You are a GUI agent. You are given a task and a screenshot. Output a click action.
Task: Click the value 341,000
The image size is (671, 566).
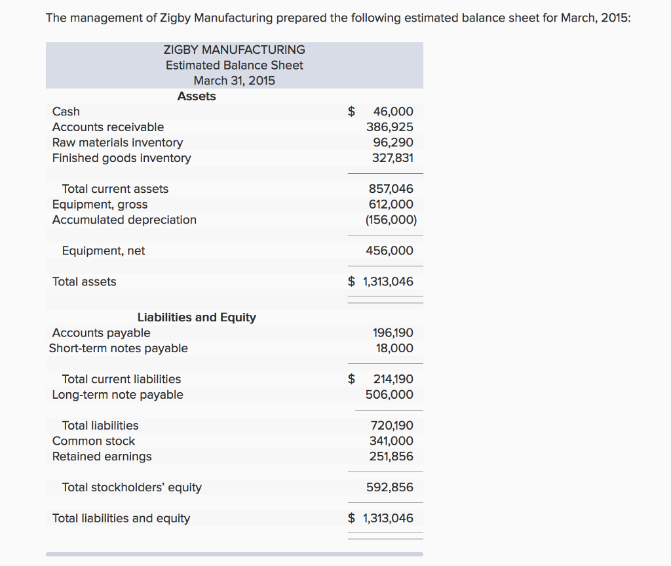coord(392,441)
